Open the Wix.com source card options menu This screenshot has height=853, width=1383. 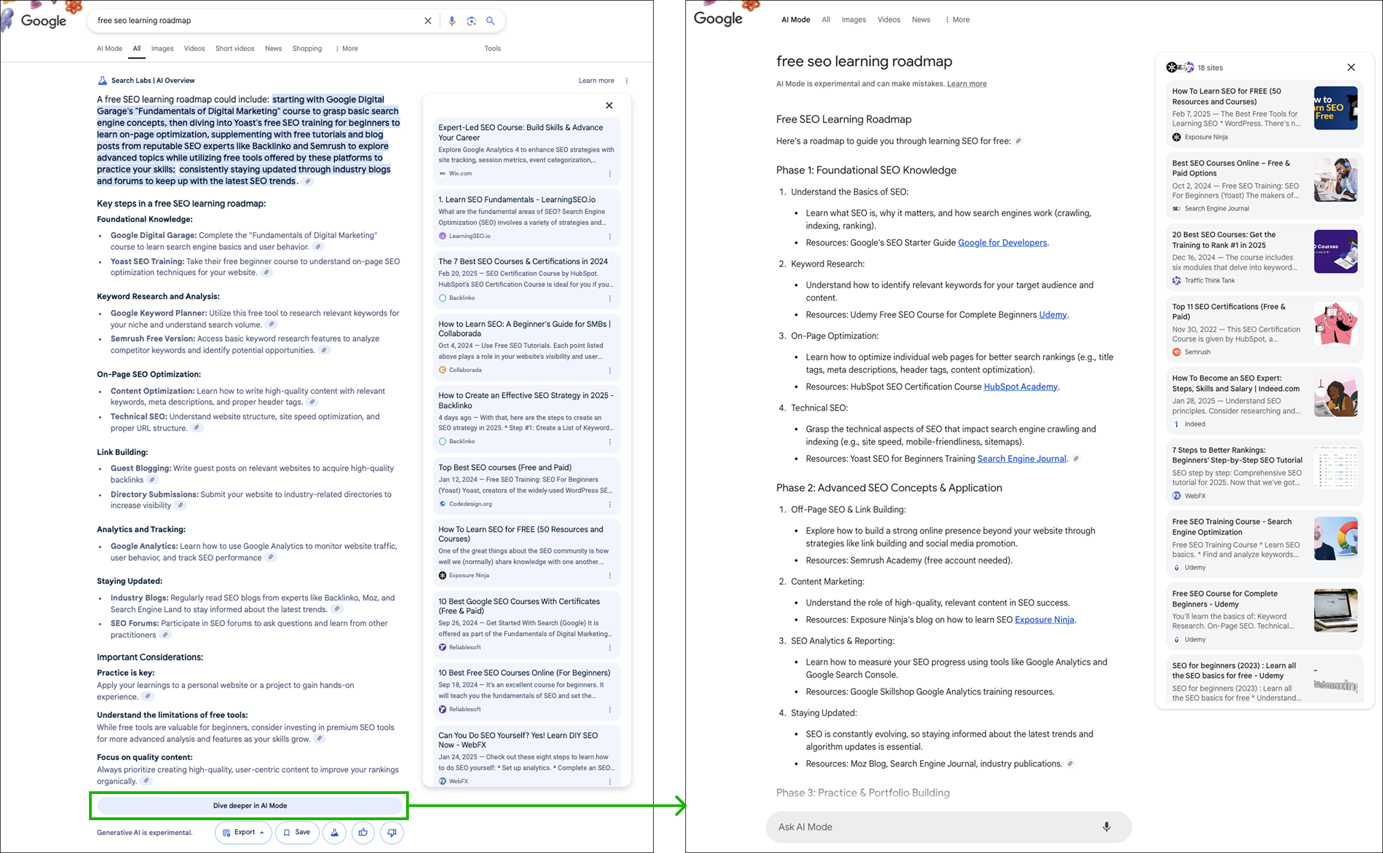coord(610,174)
